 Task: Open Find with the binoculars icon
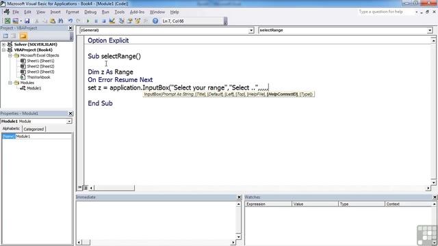point(60,21)
